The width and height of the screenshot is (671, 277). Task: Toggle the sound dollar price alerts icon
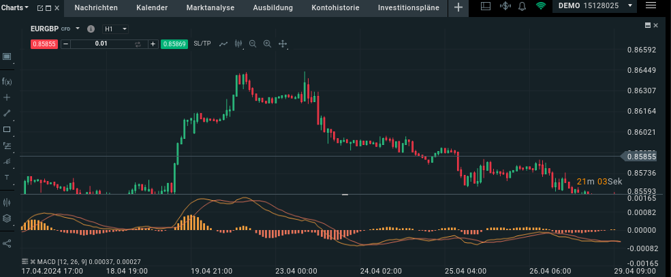point(505,6)
